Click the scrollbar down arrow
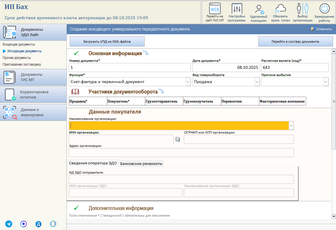Screen dimensions: 336x230 (x=334, y=216)
